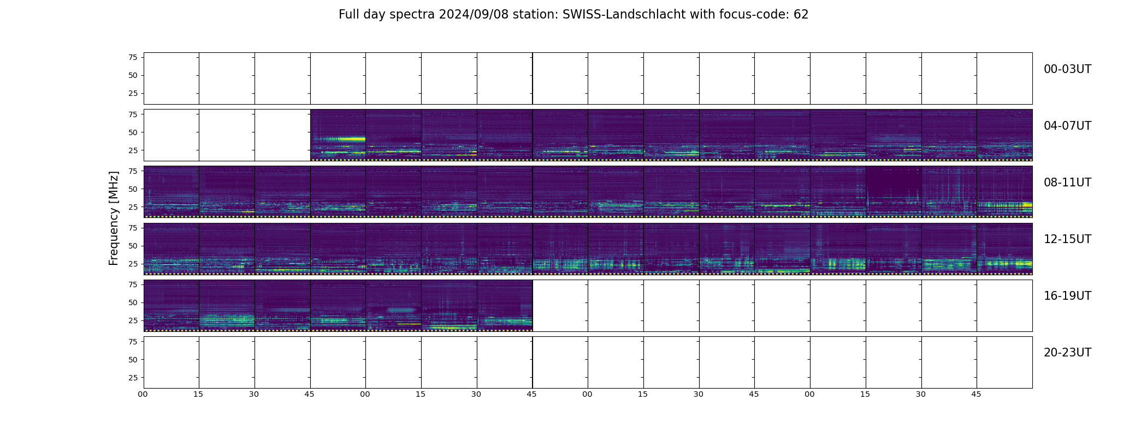1147x436 pixels.
Task: Open 16-19UT panel with cyan blob near 40 MHz
Action: (x=393, y=305)
